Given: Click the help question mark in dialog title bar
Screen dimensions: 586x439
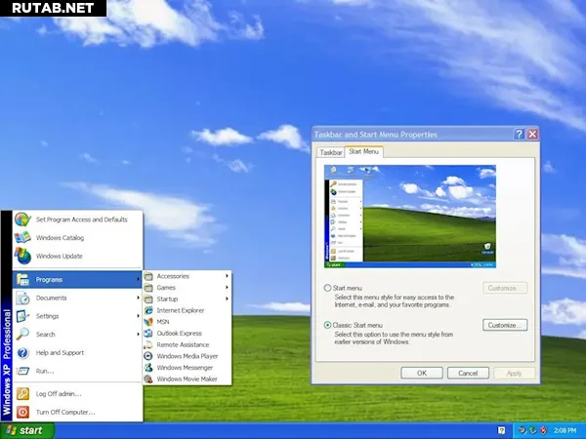Looking at the screenshot, I should [x=519, y=134].
